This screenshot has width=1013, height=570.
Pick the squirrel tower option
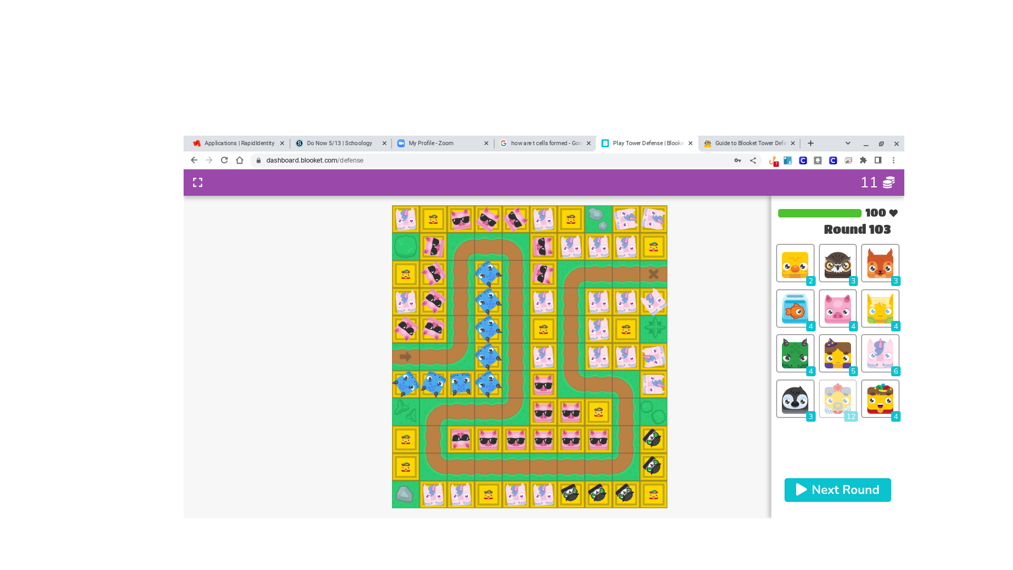click(x=880, y=263)
